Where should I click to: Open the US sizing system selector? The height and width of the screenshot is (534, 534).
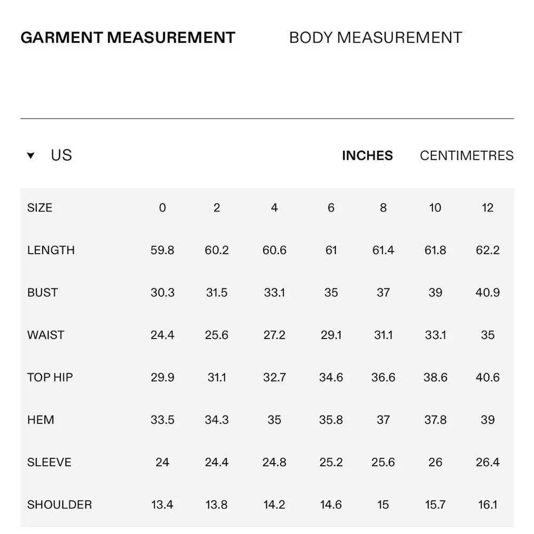[x=61, y=155]
